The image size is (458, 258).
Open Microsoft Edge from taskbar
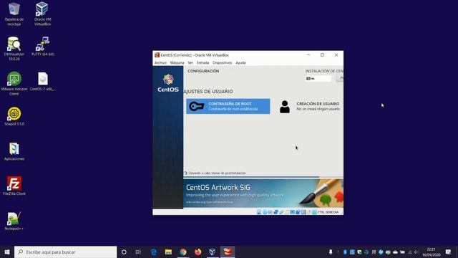154,252
